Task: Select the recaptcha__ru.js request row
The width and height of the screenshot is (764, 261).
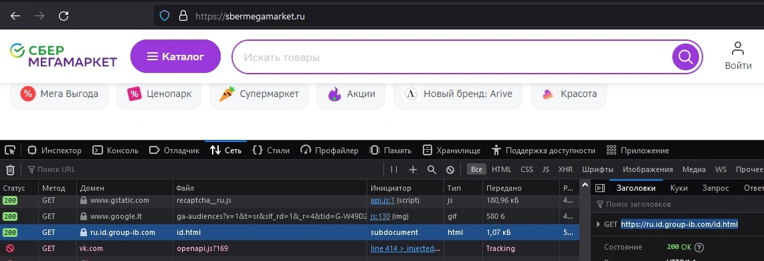Action: 290,201
